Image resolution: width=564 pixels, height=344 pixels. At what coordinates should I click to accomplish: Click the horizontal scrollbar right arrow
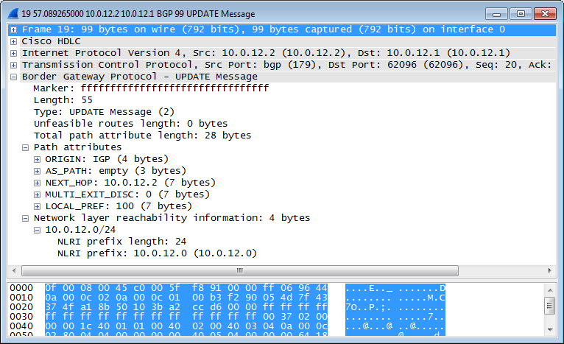pos(549,270)
